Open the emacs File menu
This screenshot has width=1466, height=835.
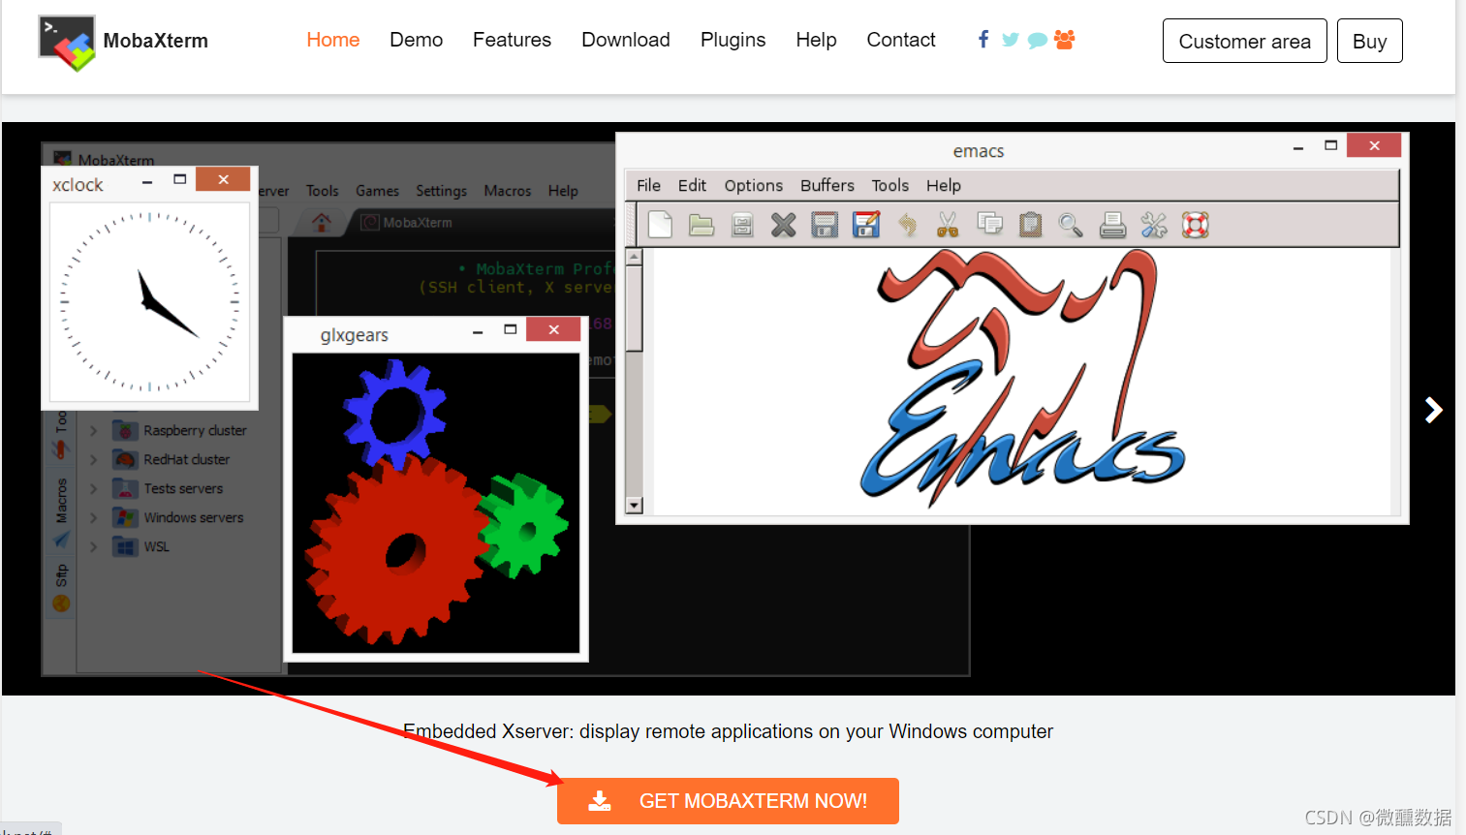649,185
